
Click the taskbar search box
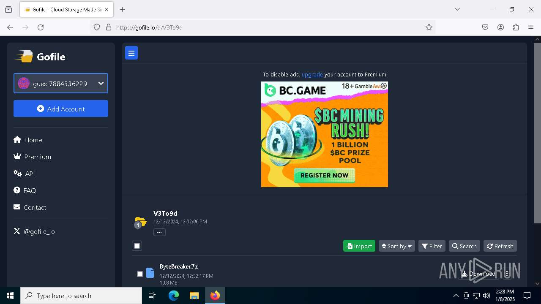click(81, 296)
